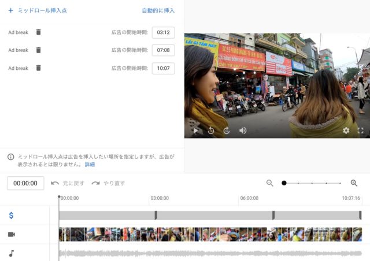Image resolution: width=370 pixels, height=261 pixels.
Task: Rewind the preview 10 seconds
Action: coord(211,130)
